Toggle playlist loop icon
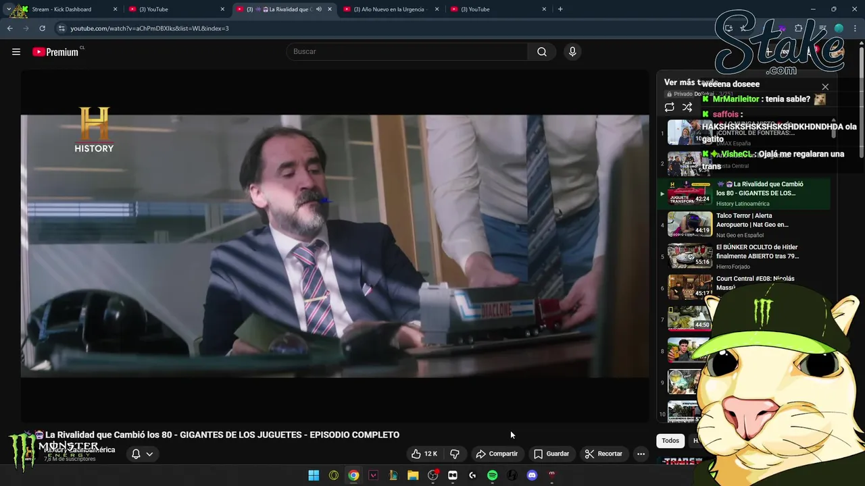The image size is (865, 486). pyautogui.click(x=669, y=107)
